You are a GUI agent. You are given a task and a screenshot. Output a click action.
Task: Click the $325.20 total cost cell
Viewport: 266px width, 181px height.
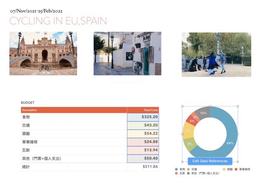click(x=143, y=117)
